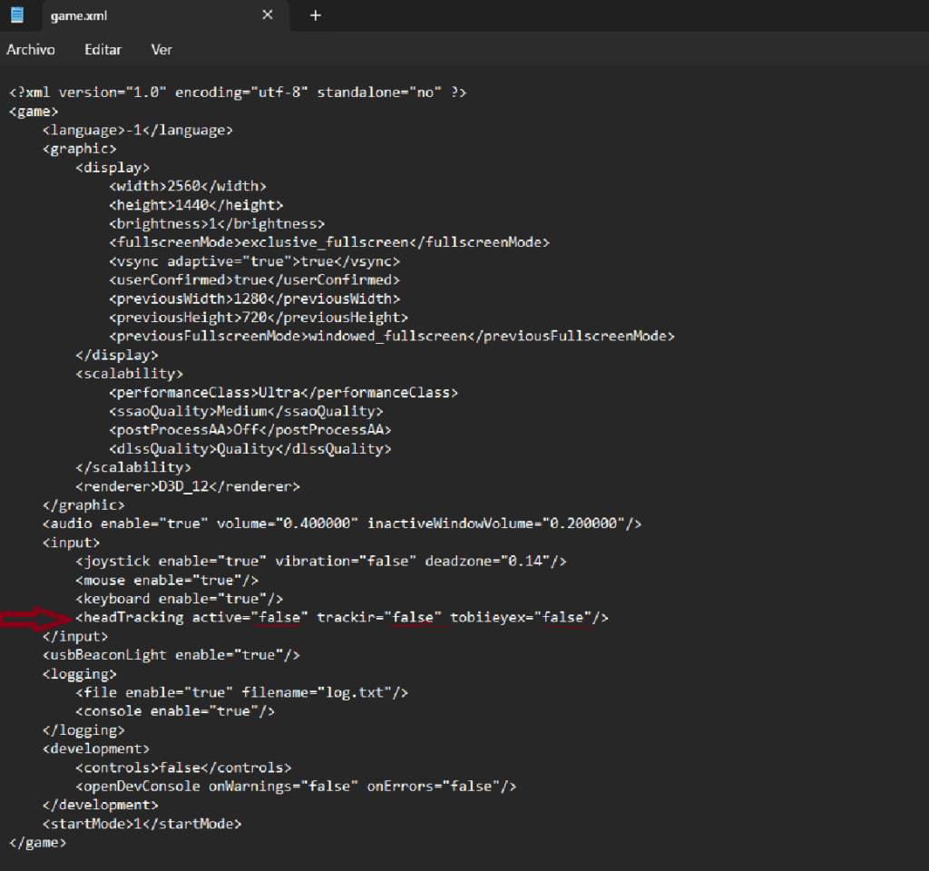The image size is (929, 871).
Task: Click headTracking active "false" value
Action: [279, 618]
